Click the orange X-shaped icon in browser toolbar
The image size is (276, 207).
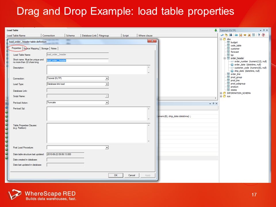[249, 35]
